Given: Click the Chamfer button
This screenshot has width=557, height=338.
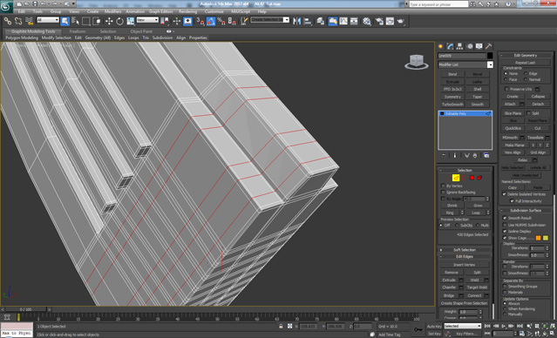Looking at the screenshot, I should point(449,287).
